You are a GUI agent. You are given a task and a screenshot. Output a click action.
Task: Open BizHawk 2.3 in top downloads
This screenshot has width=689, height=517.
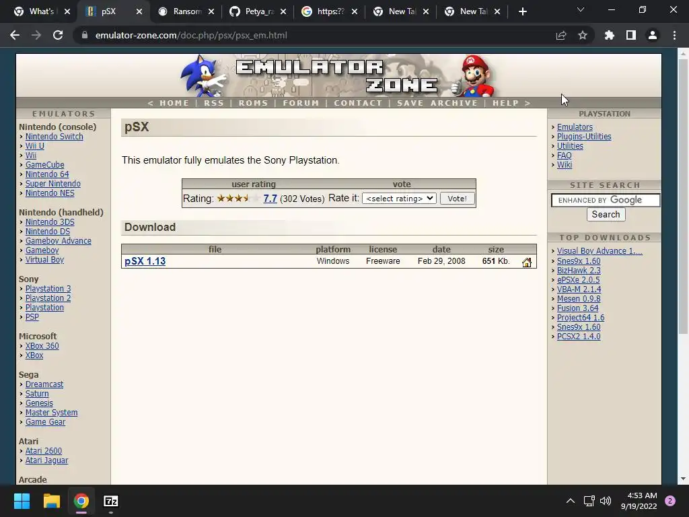579,271
